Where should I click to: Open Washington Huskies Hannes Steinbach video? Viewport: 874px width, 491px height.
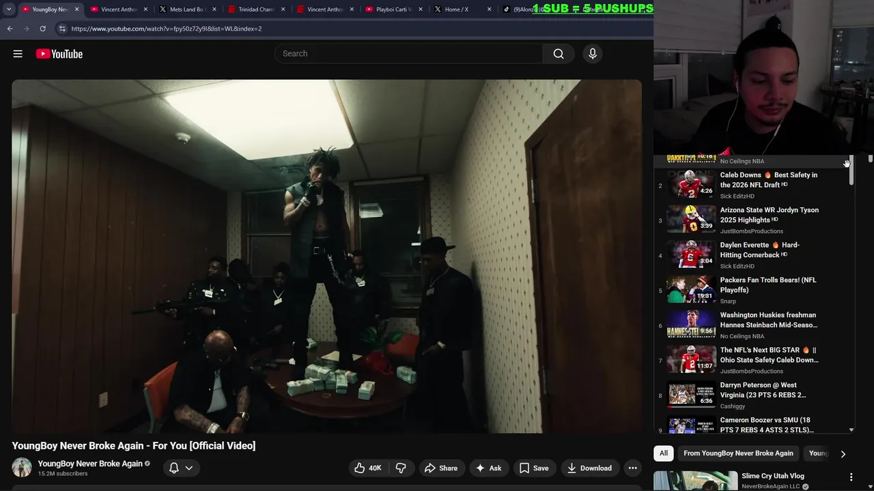[754, 325]
